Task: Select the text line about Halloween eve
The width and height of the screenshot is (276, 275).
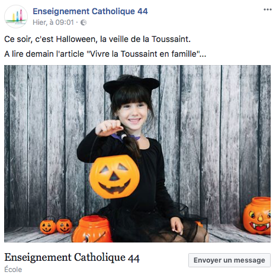Action: [97, 39]
